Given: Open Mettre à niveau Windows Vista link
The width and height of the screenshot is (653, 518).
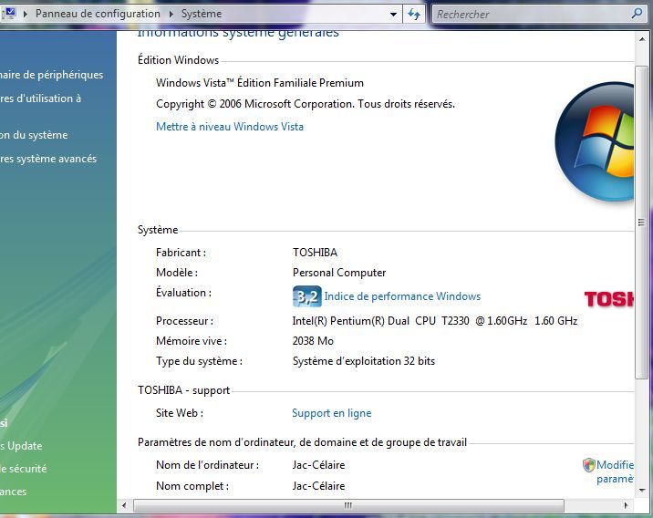Looking at the screenshot, I should coord(230,127).
